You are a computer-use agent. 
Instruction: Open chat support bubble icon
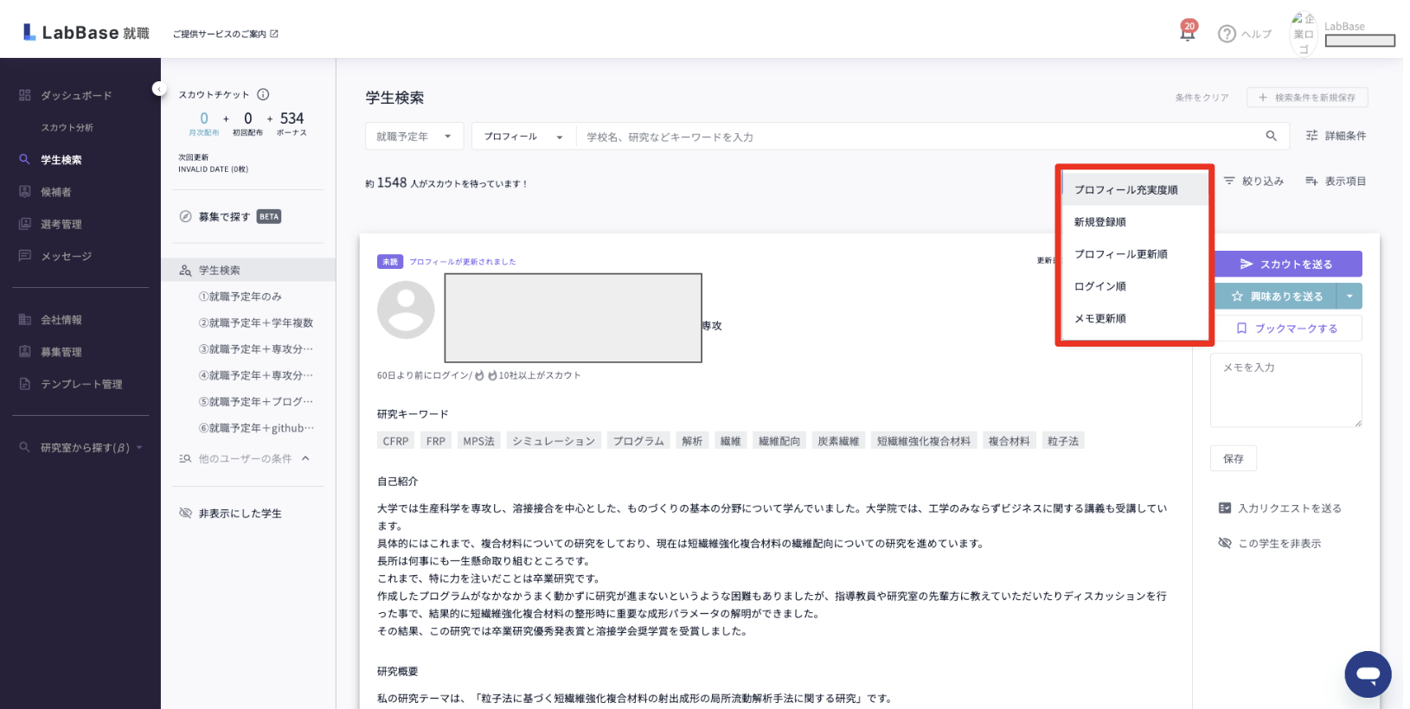(x=1368, y=674)
